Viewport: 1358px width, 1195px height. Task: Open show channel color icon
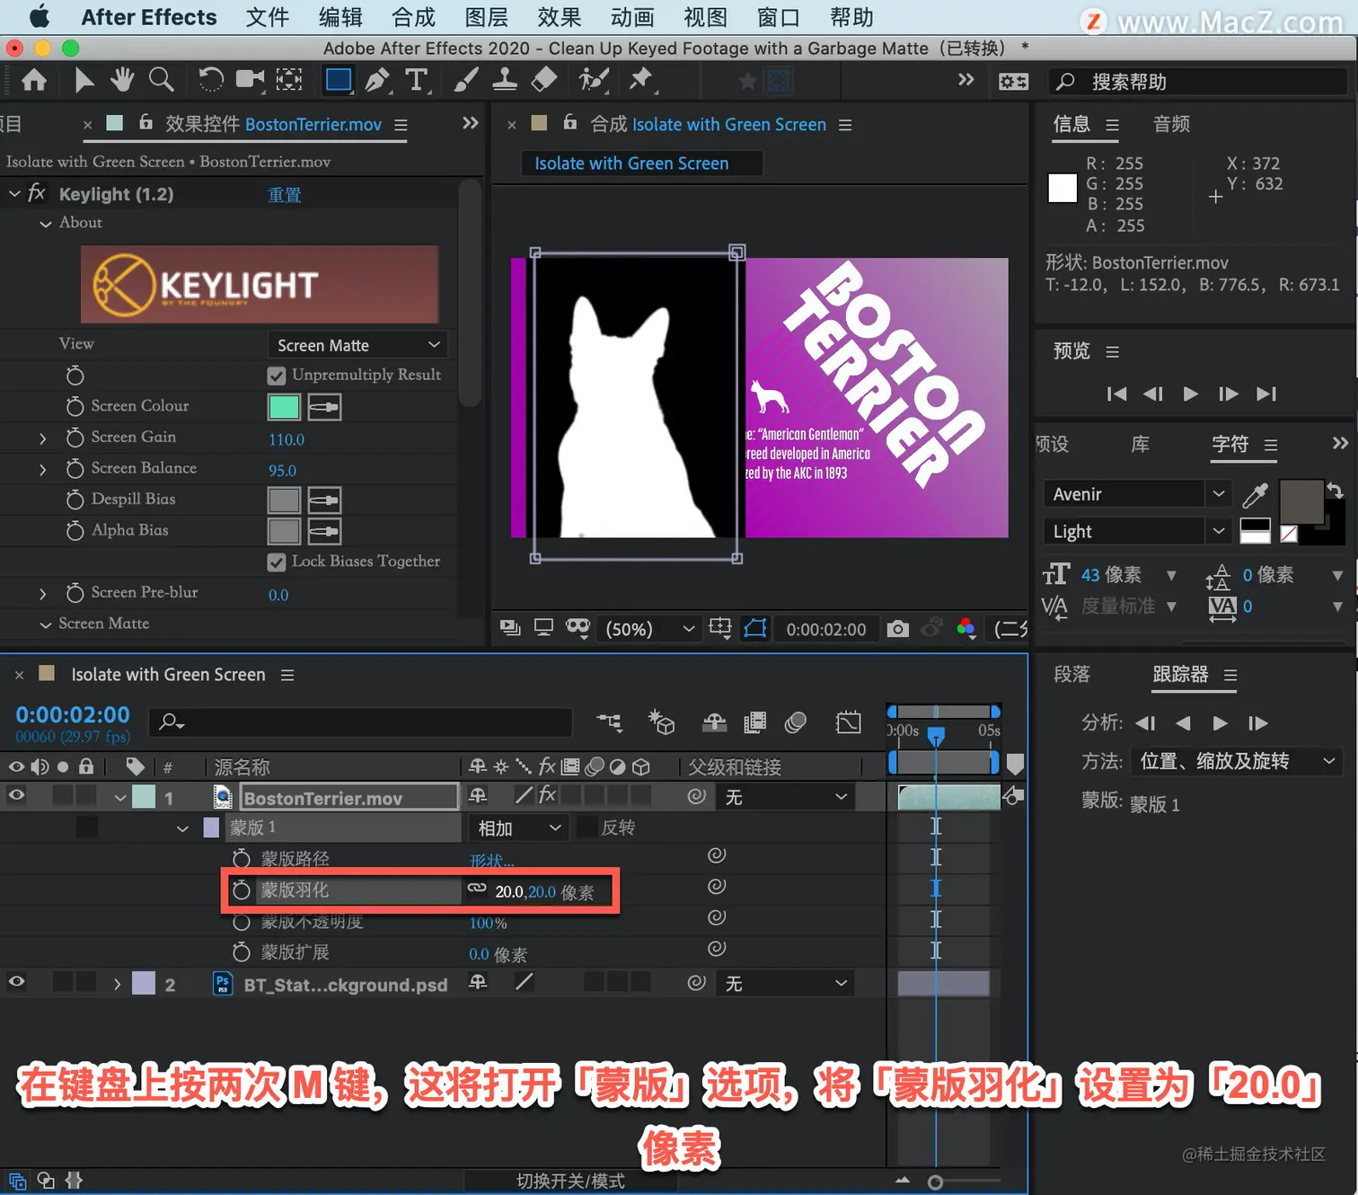click(966, 628)
